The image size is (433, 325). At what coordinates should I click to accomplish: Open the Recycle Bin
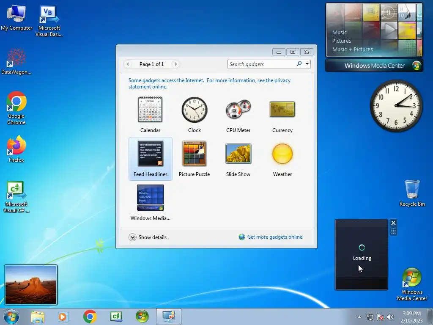click(x=412, y=193)
